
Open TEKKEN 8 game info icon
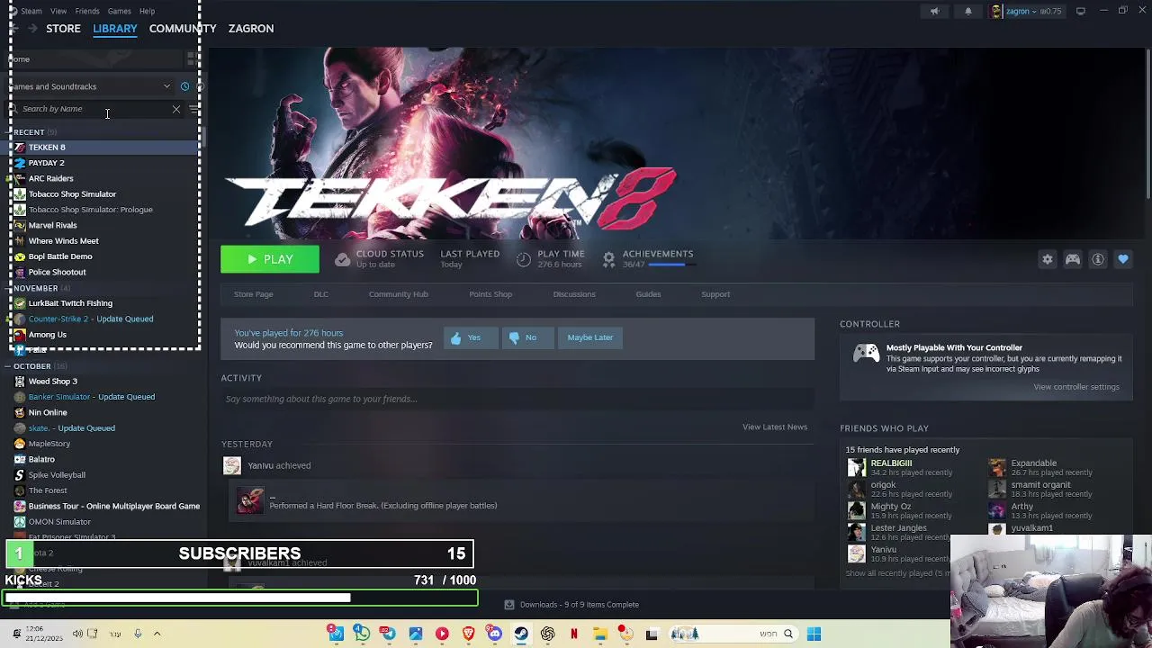tap(1098, 259)
